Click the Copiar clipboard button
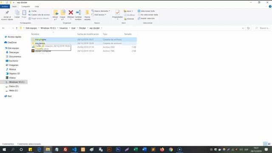The height and width of the screenshot is (153, 272). click(17, 14)
